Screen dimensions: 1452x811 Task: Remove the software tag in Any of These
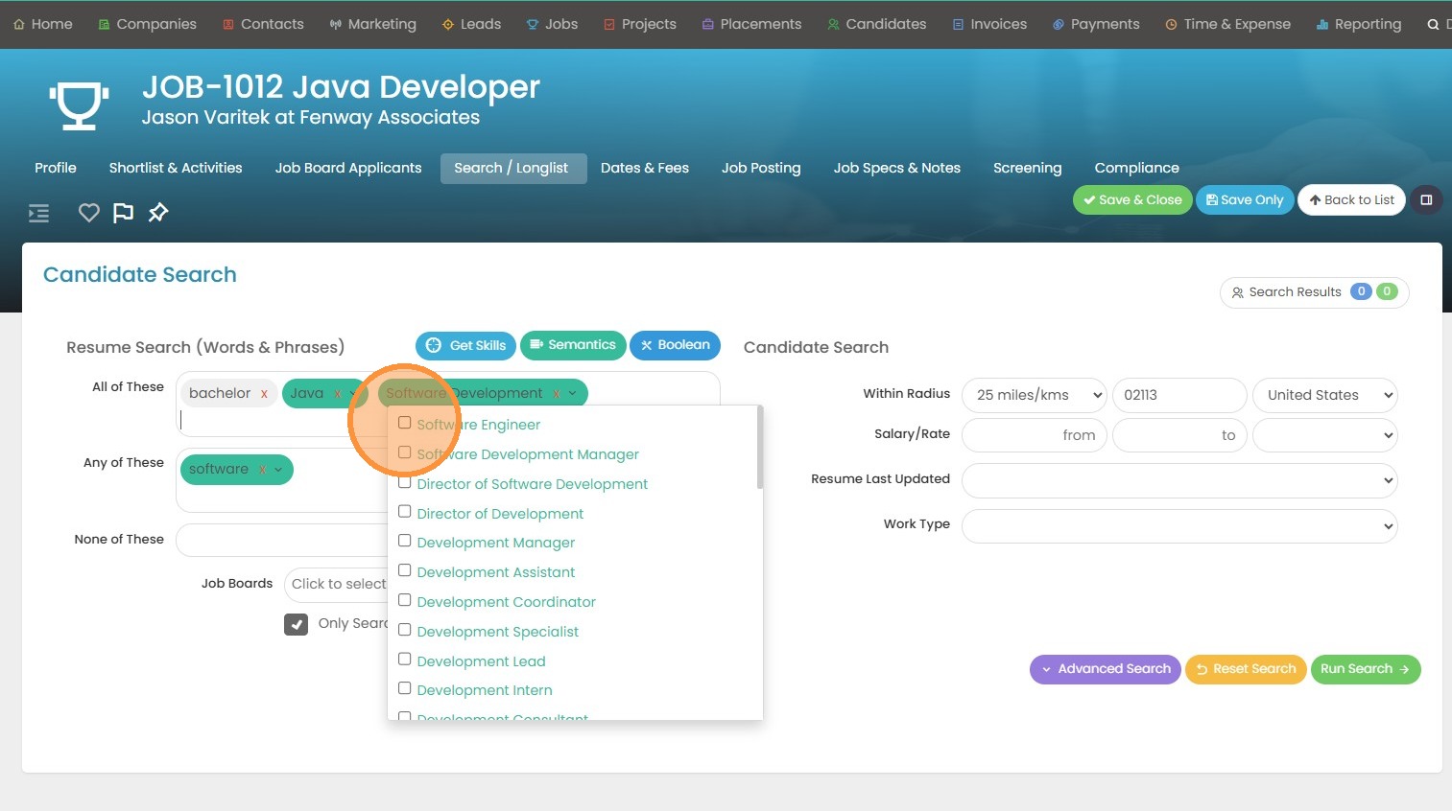pyautogui.click(x=262, y=470)
